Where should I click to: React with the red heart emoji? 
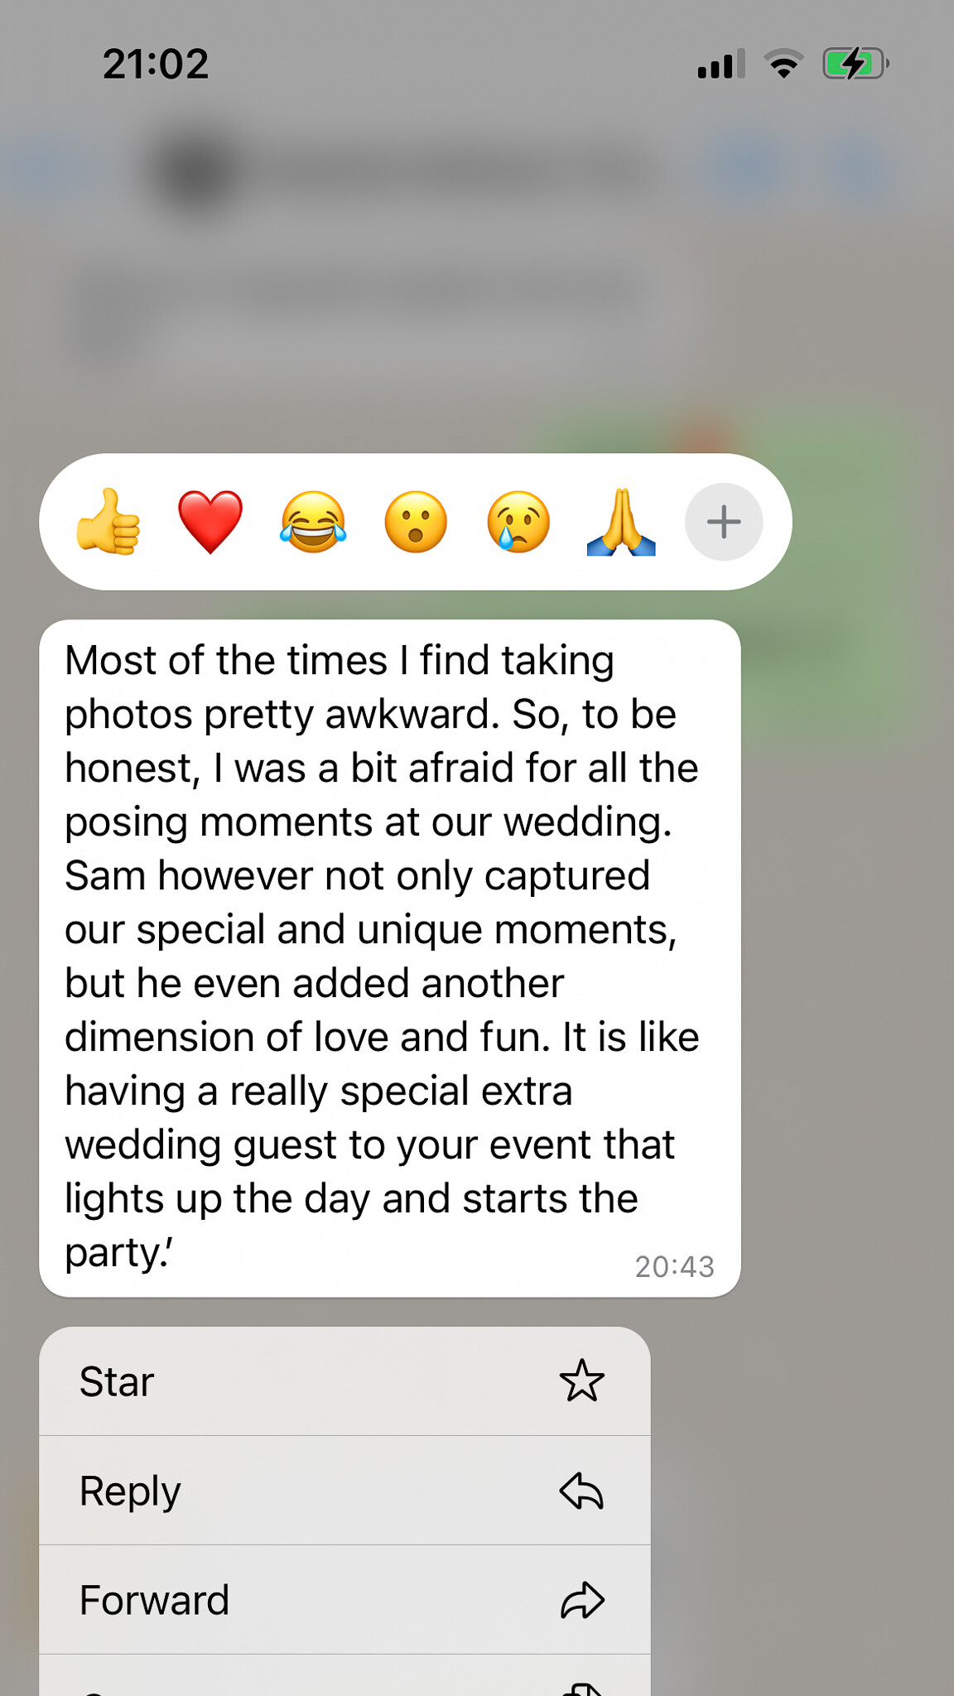[x=210, y=522]
